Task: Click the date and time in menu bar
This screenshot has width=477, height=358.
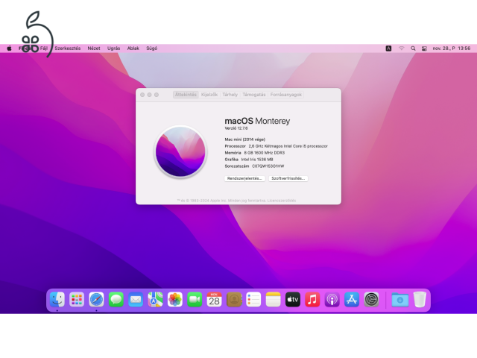Action: (452, 48)
